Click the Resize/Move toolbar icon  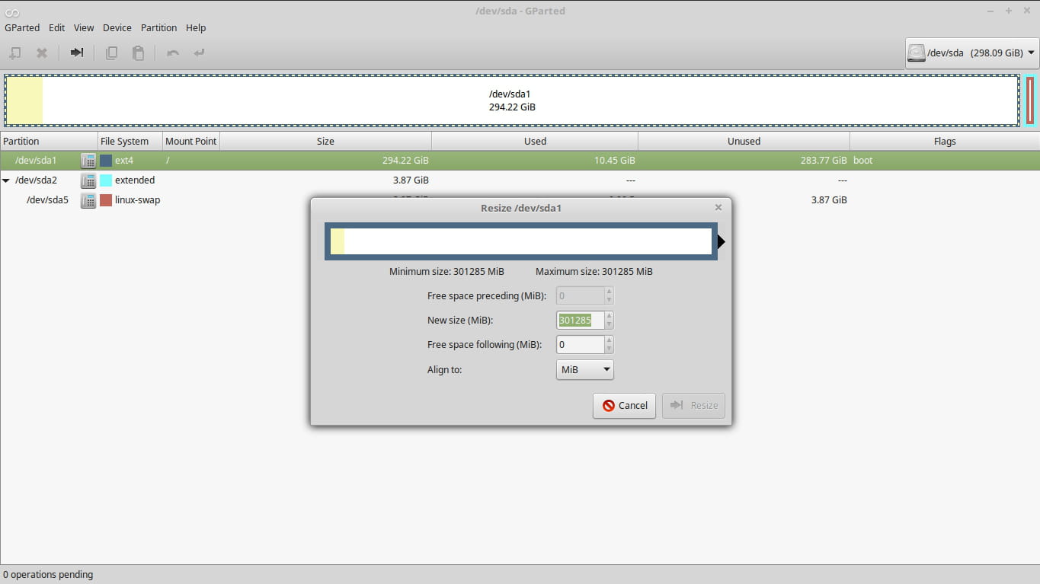[x=77, y=53]
